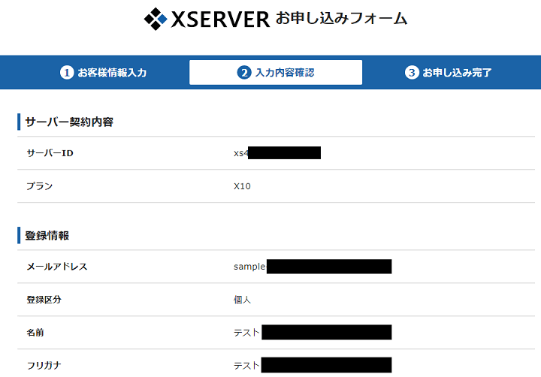Select step 3 お申し込み完了

point(448,72)
